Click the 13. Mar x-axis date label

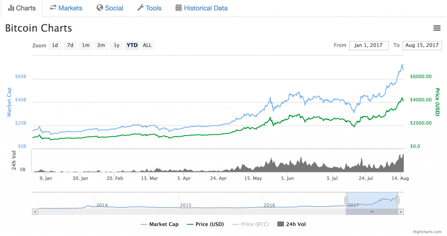(x=149, y=178)
